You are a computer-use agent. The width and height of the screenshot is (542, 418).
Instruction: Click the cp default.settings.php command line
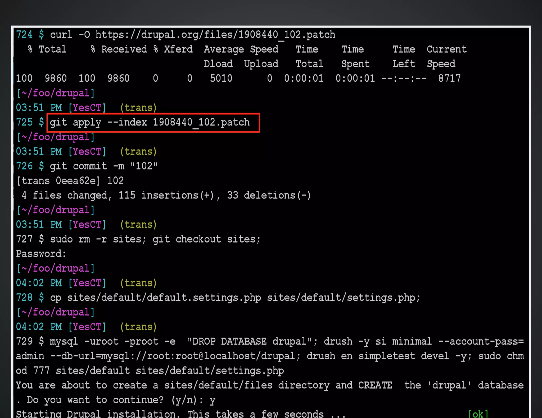pos(235,298)
